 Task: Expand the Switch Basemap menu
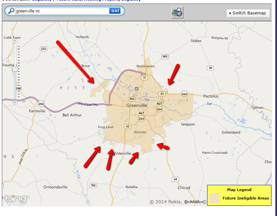(x=248, y=13)
